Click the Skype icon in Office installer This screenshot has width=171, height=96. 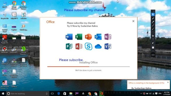(x=88, y=46)
